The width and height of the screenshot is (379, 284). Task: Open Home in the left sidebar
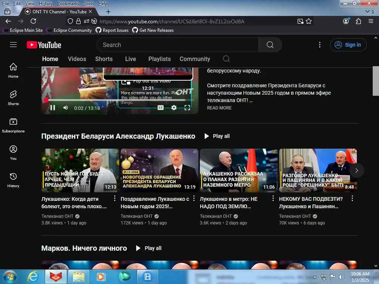pos(13,70)
